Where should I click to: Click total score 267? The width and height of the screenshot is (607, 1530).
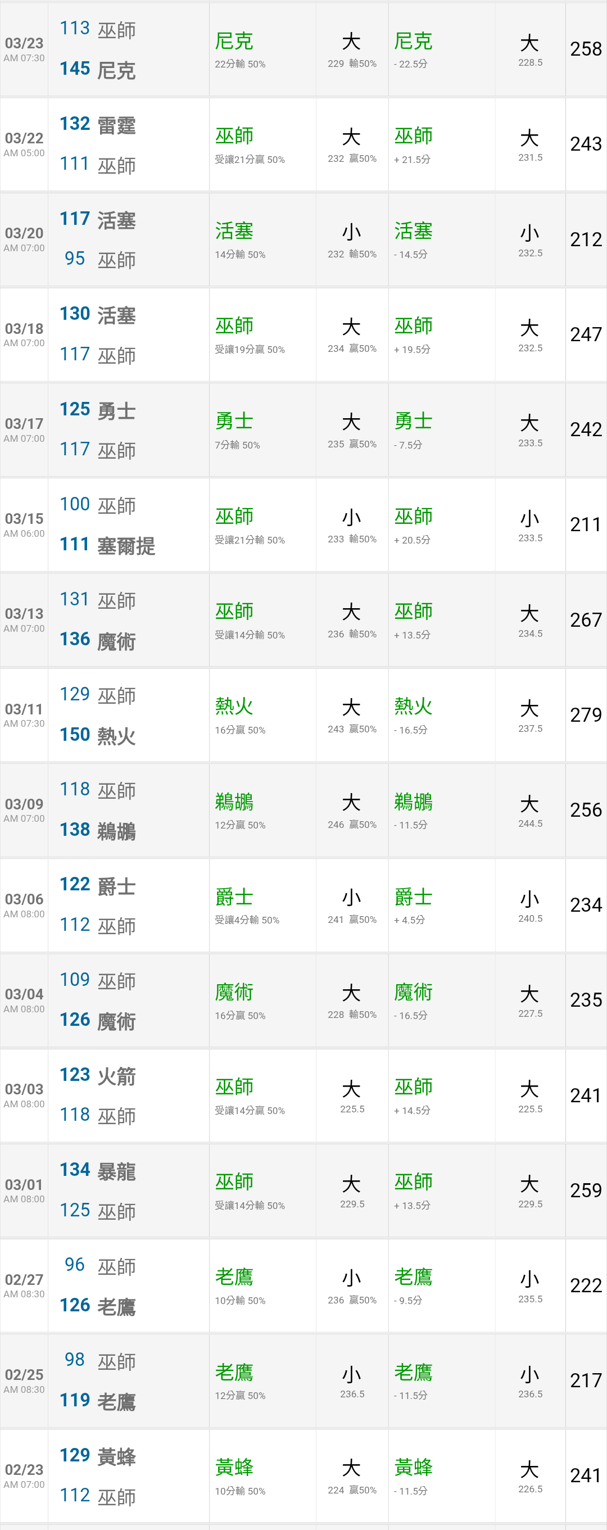[586, 619]
